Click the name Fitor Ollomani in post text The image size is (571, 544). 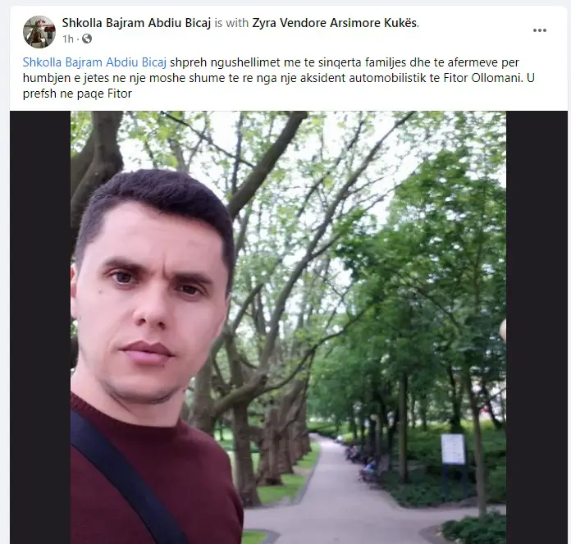pos(482,78)
